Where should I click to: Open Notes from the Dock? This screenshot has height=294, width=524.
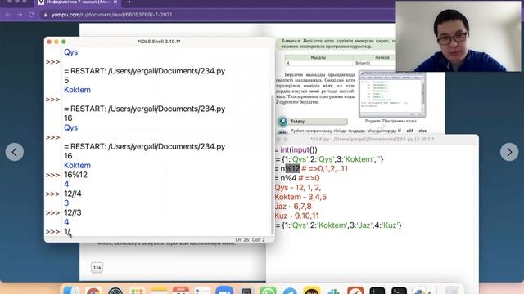159,291
